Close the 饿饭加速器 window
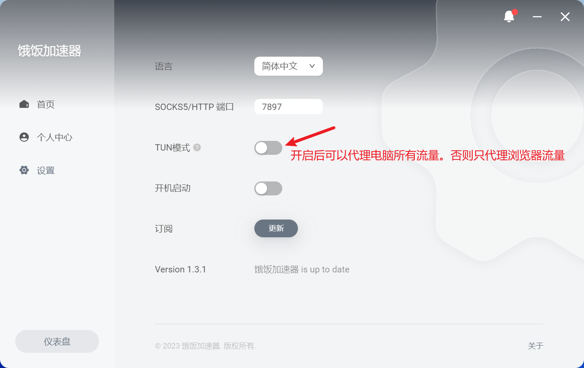The height and width of the screenshot is (368, 584). tap(565, 17)
